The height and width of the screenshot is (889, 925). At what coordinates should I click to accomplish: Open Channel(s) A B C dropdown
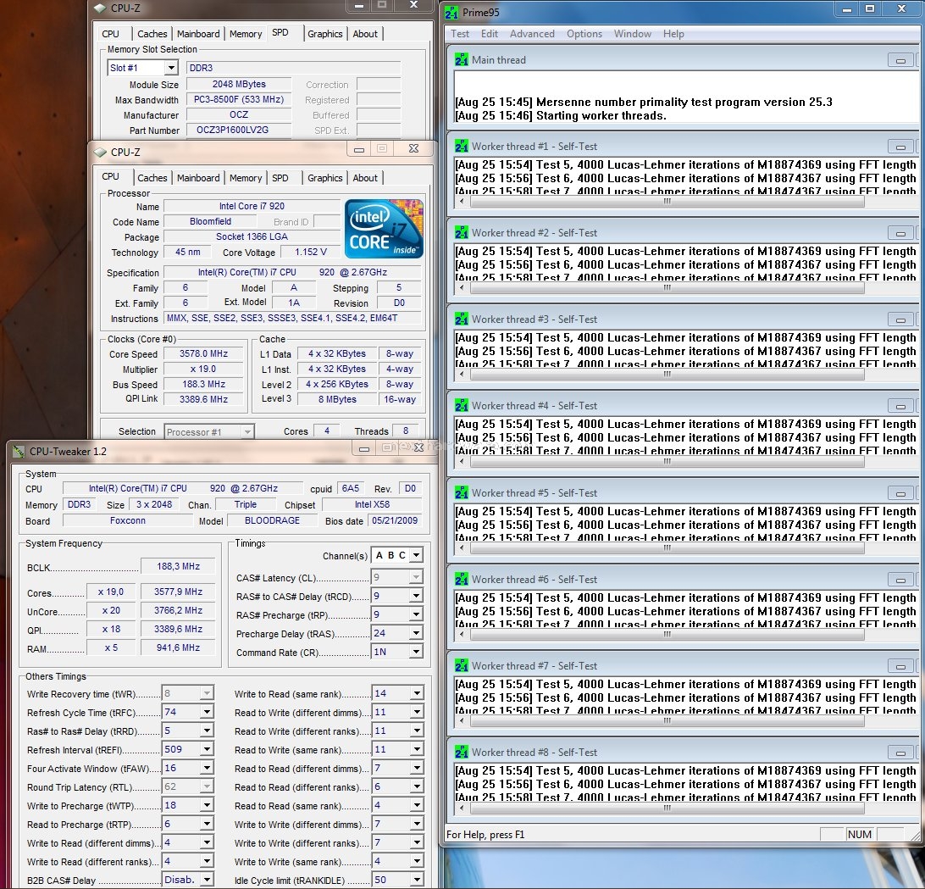click(x=417, y=555)
